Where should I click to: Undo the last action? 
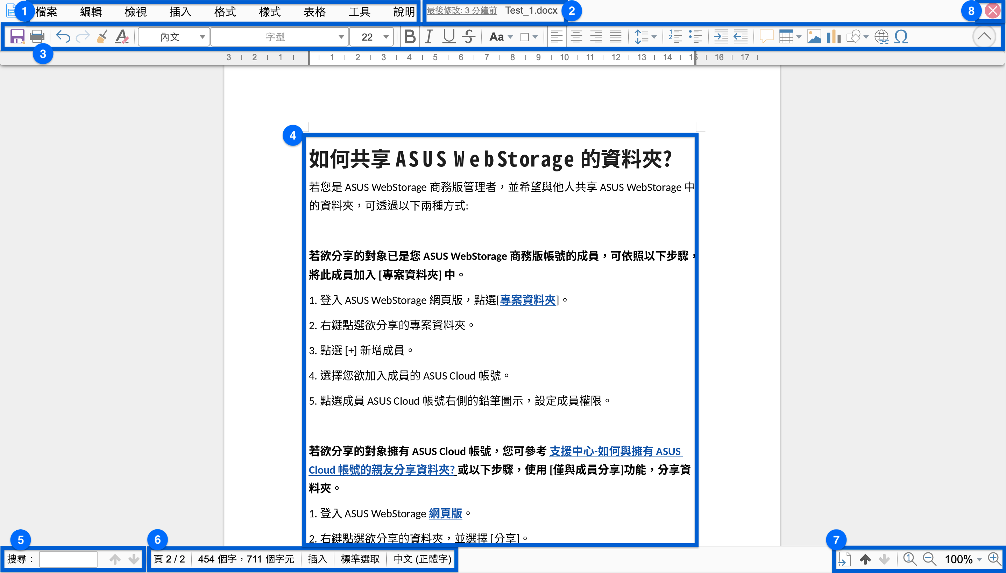click(63, 37)
